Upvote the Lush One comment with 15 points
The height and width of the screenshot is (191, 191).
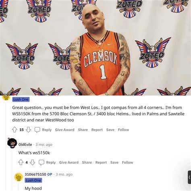pyautogui.click(x=15, y=130)
